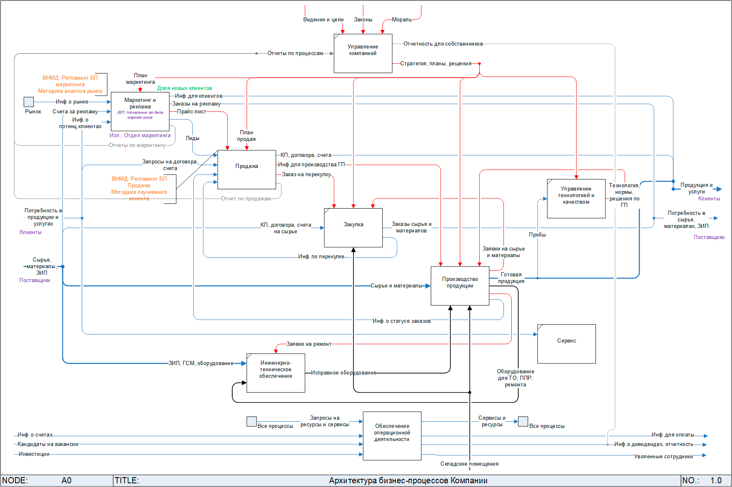
Task: Click the Инф. о статусе заказов label
Action: click(x=402, y=321)
